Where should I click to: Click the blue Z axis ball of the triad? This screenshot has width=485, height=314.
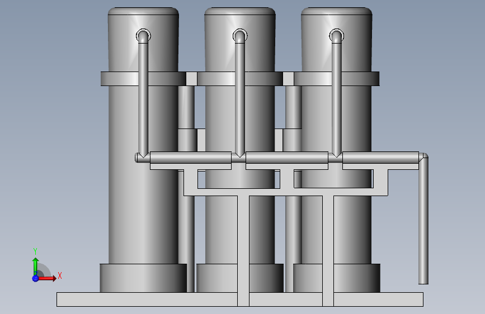click(x=35, y=278)
